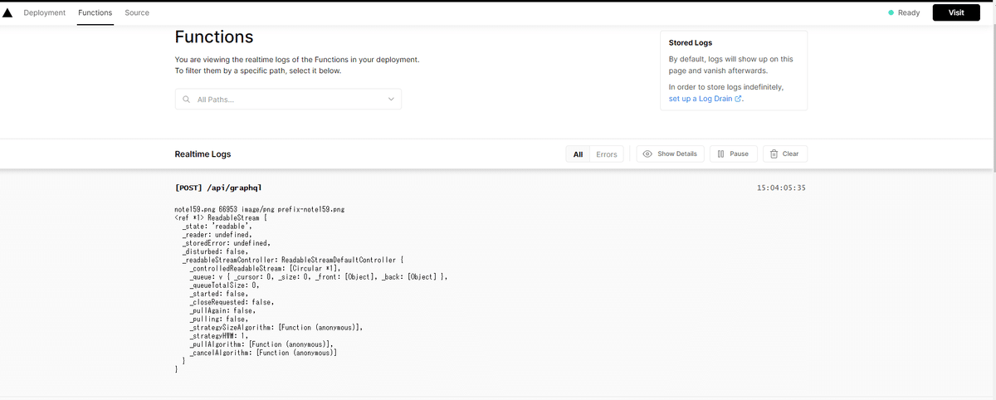
Task: Expand the paths dropdown chevron
Action: [391, 100]
